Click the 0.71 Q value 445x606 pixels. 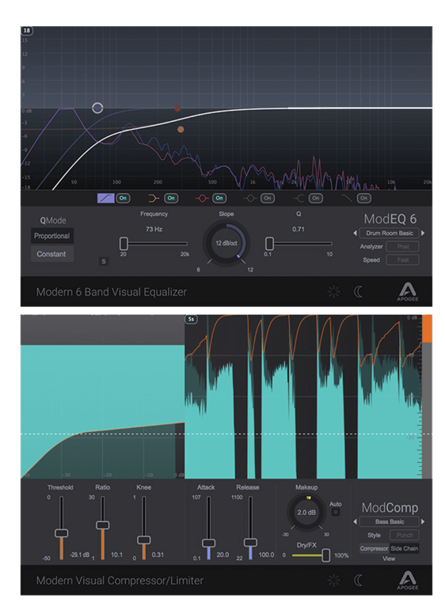(x=299, y=229)
